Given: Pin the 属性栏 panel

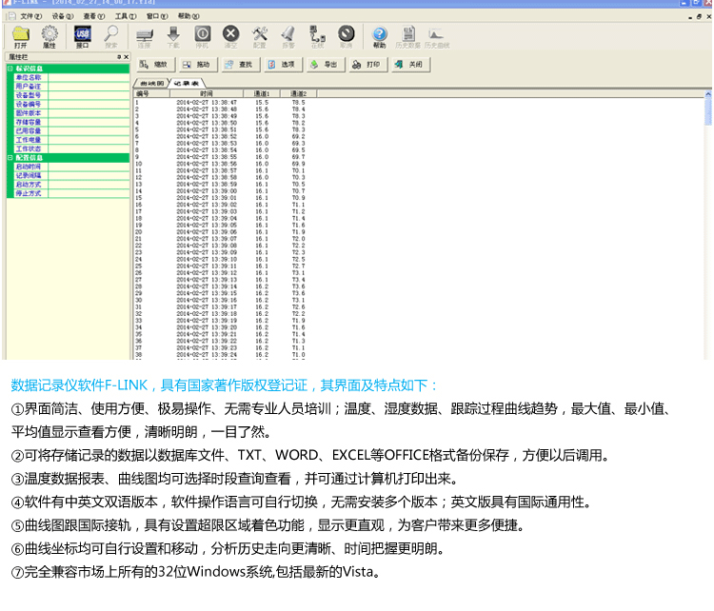Looking at the screenshot, I should tap(117, 57).
